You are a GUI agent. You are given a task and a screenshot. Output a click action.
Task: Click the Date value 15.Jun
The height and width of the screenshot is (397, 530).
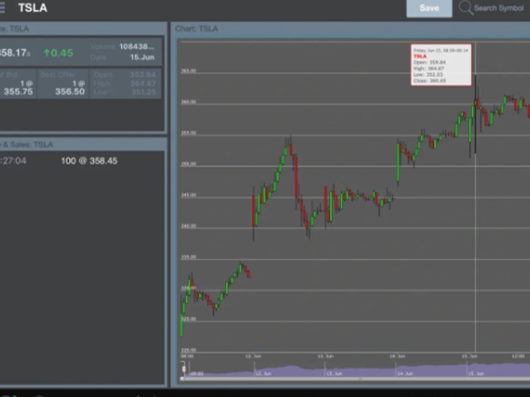(142, 57)
